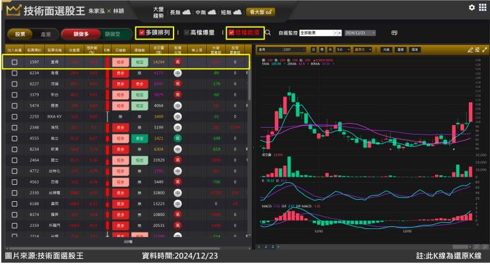Click volume value 33929 in 2464 row
This screenshot has width=490, height=265.
coord(159,160)
